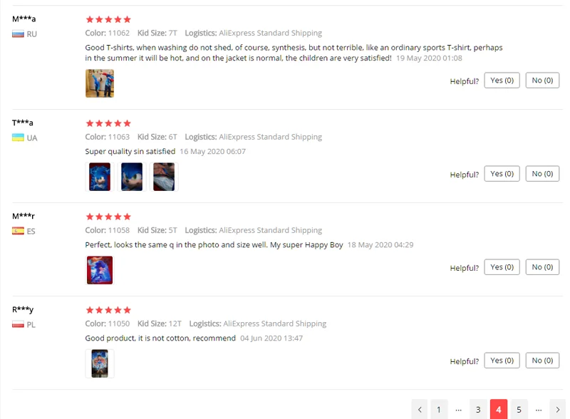
Task: Jump to reviews page 3
Action: point(478,410)
